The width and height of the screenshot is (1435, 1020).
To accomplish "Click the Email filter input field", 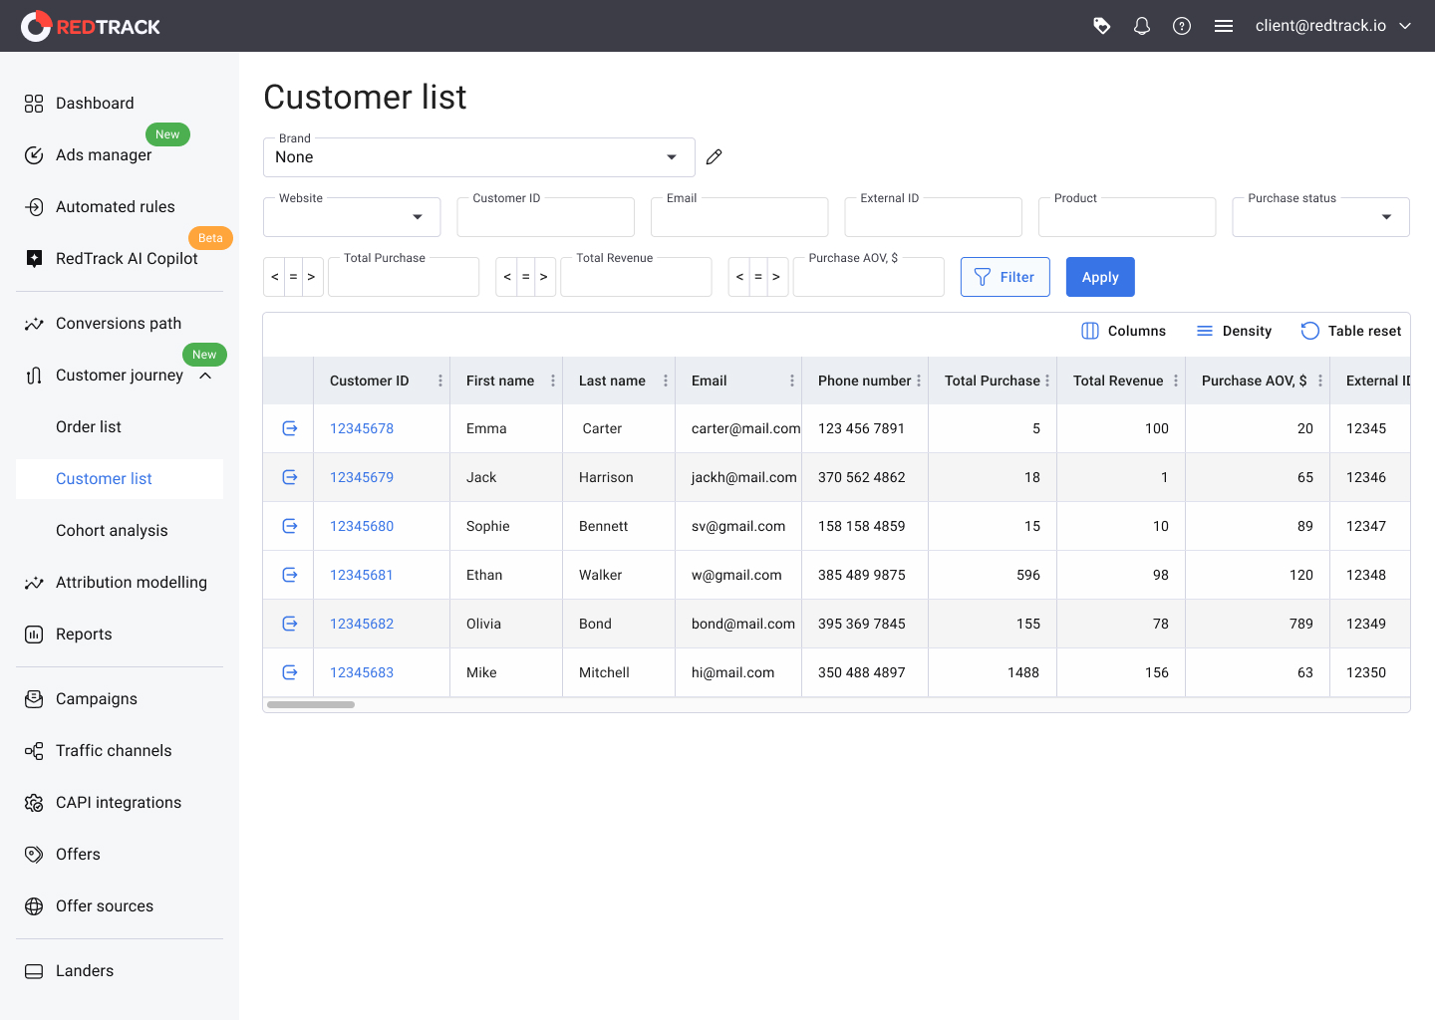I will [x=738, y=218].
